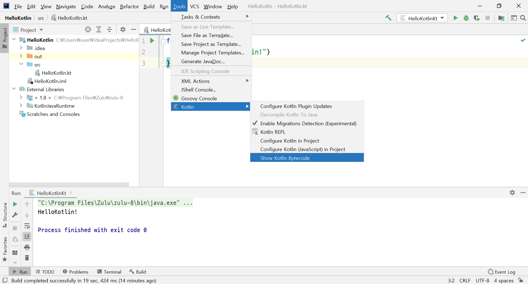528x284 pixels.
Task: Click the Down the Stack Trace arrow
Action: 27,215
